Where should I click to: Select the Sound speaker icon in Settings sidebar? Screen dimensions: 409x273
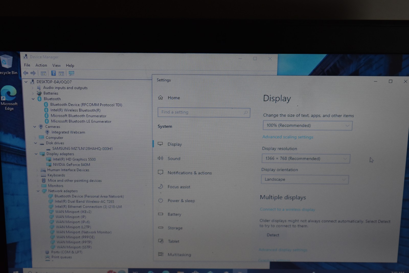(x=160, y=158)
